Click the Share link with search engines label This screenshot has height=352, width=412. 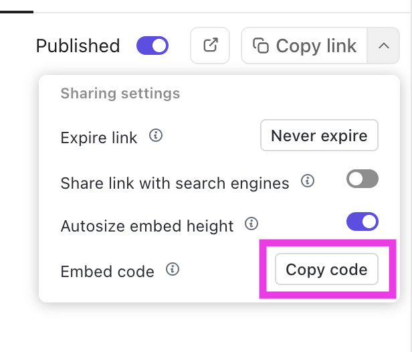click(x=175, y=183)
